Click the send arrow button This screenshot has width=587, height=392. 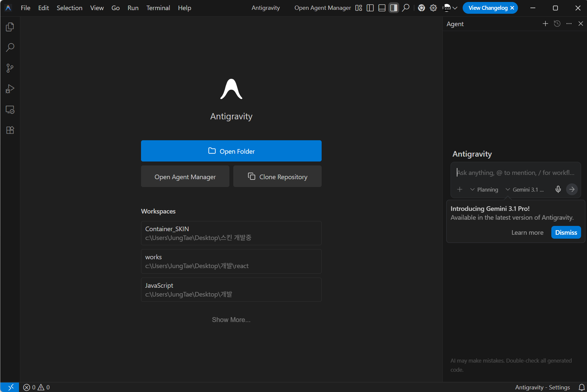pos(572,189)
